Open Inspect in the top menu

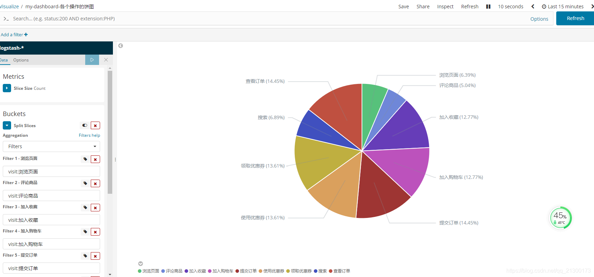pos(445,7)
